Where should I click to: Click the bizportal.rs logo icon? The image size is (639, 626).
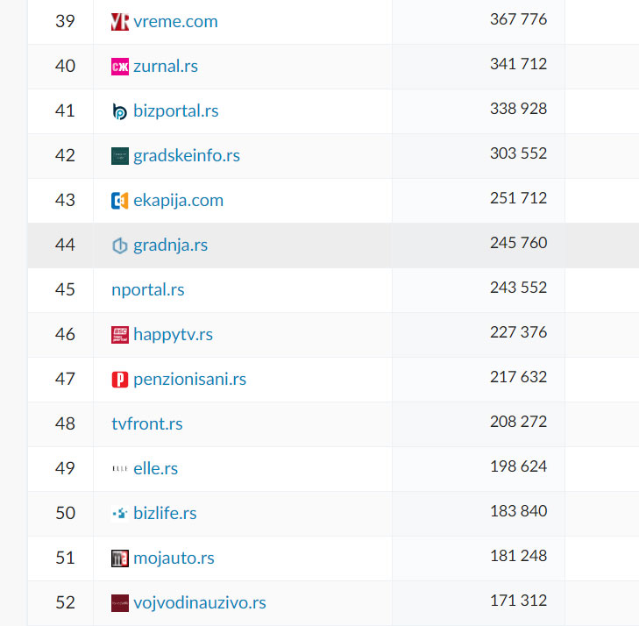tap(120, 111)
